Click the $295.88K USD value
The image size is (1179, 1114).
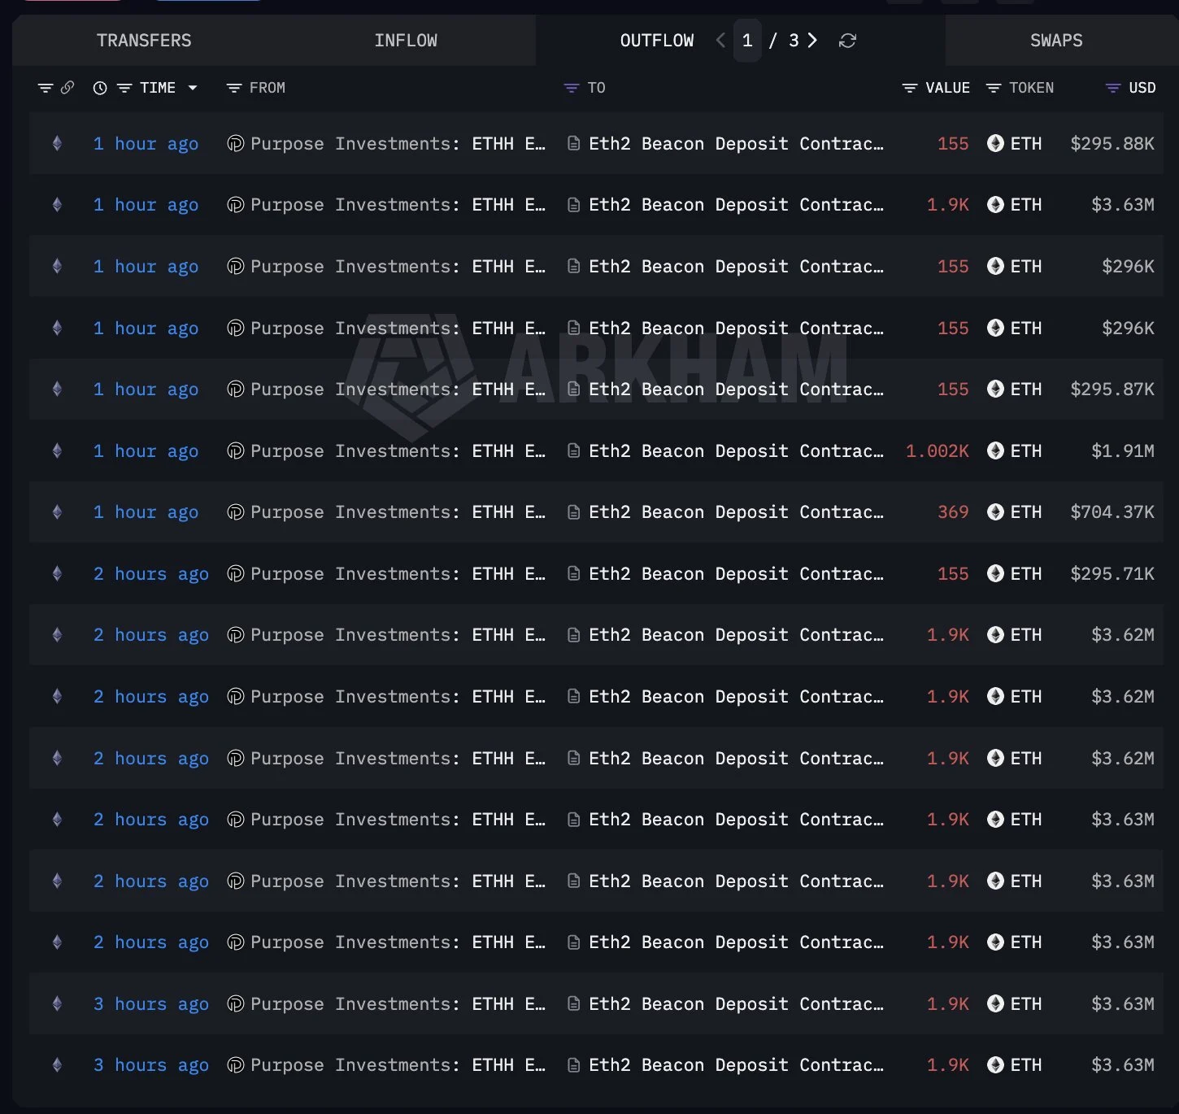point(1112,144)
